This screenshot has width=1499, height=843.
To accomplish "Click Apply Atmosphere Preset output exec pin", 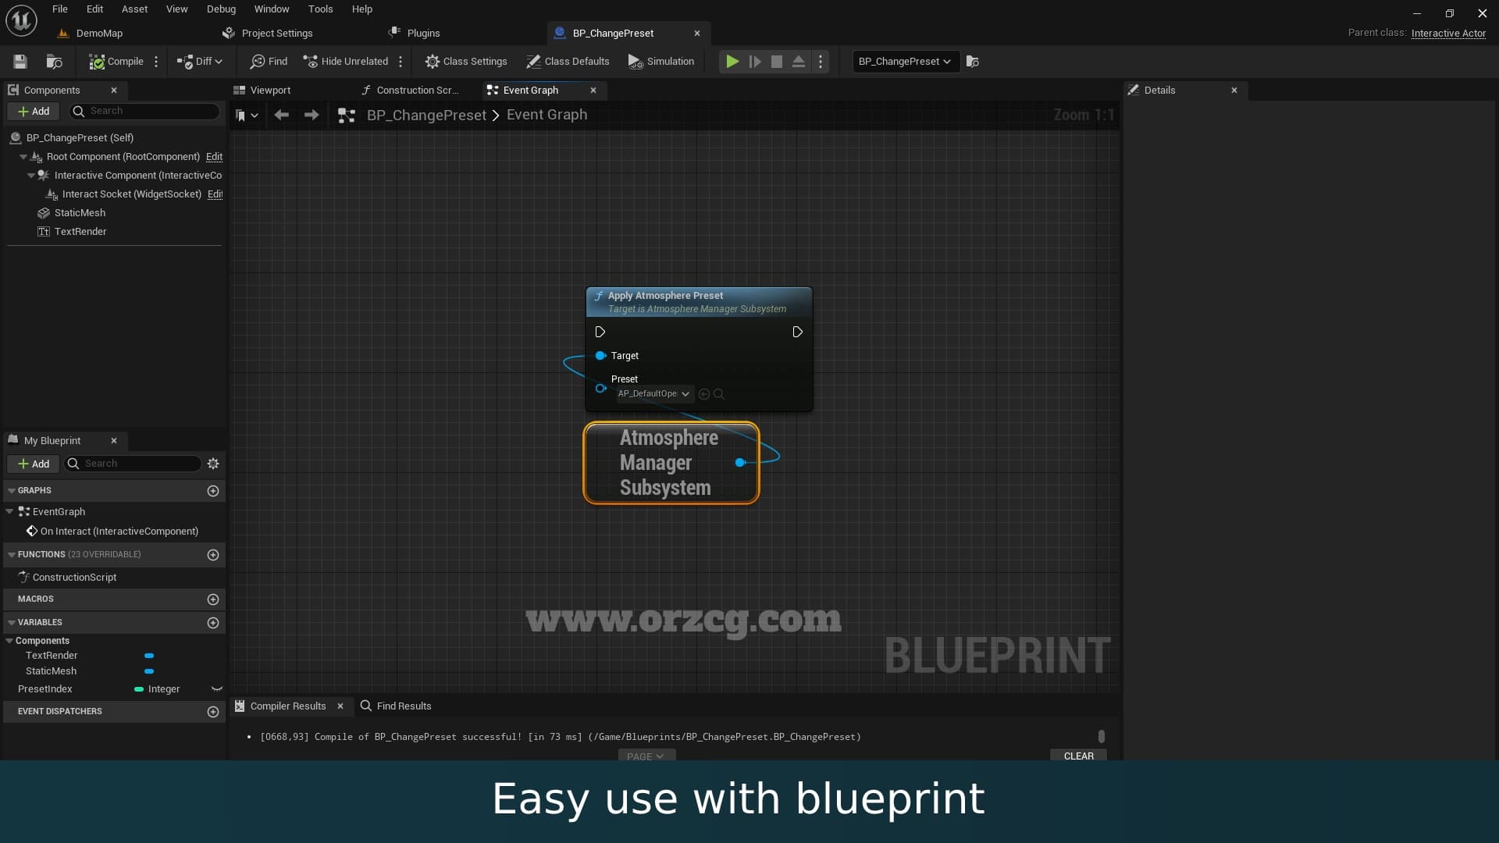I will [797, 333].
